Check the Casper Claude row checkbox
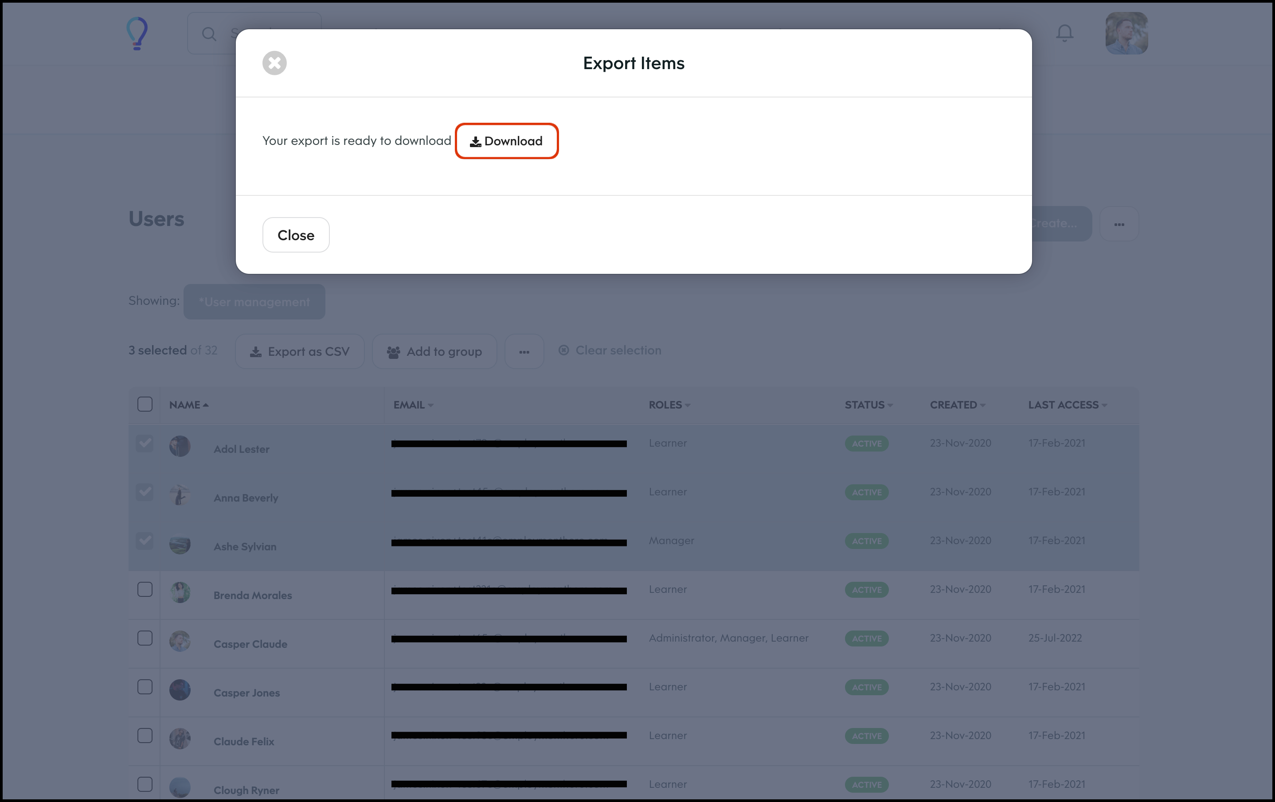Screen dimensions: 1275x802 pos(145,638)
